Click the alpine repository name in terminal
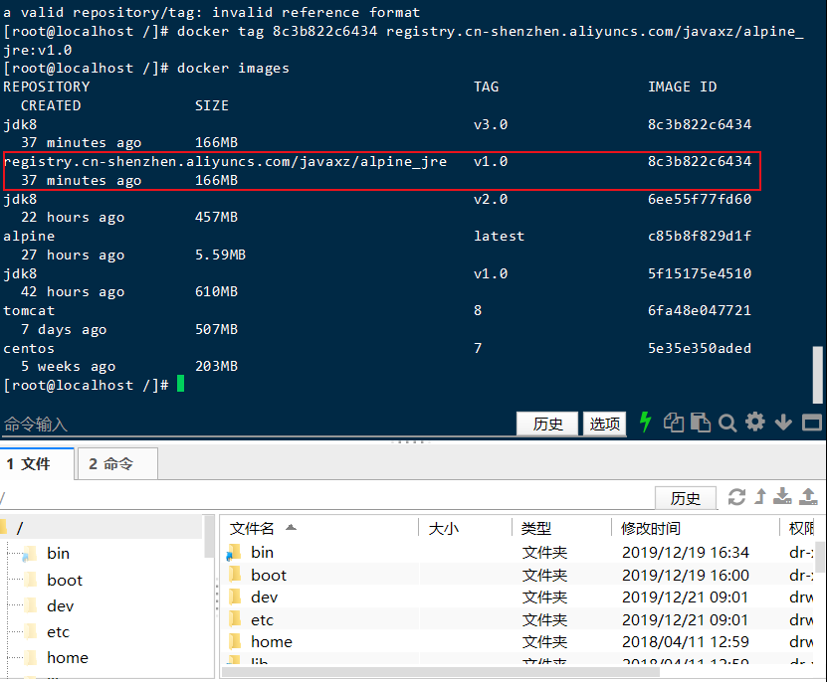 coord(29,237)
